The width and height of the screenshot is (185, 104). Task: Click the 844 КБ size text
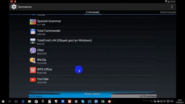tap(41, 44)
